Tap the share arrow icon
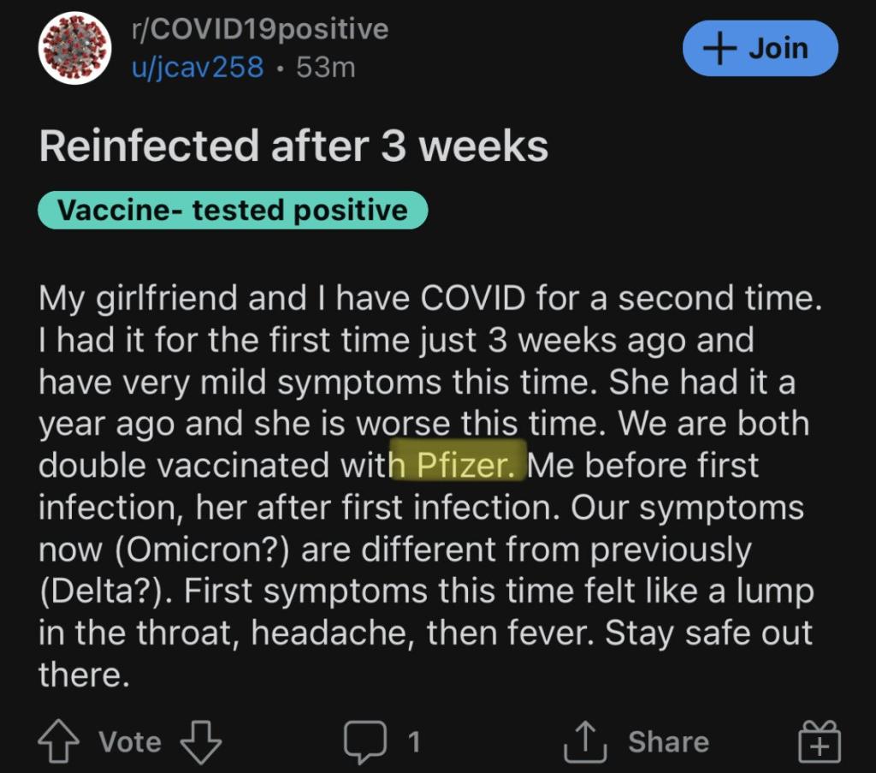 [x=585, y=741]
